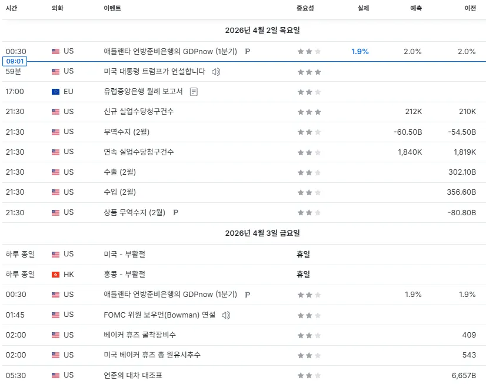This screenshot has height=384, width=486.
Task: Open 베이커 휴즈 굴착장비수 event
Action: pyautogui.click(x=139, y=335)
